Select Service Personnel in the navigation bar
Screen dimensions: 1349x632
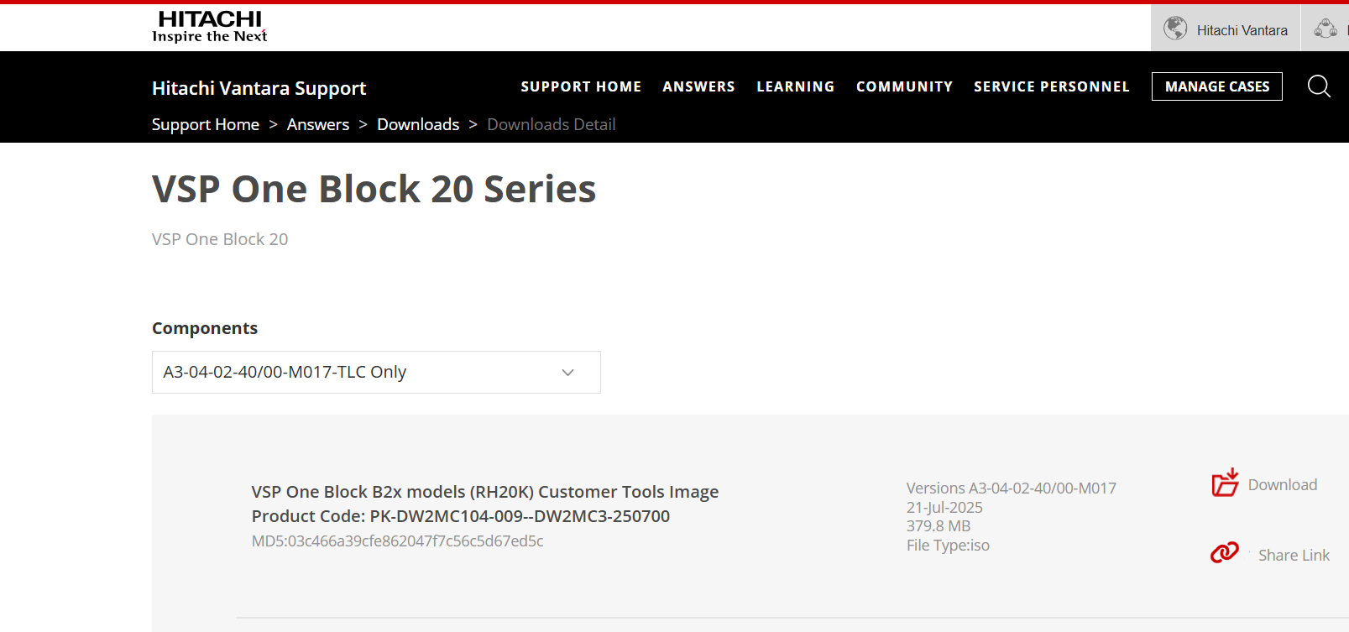point(1051,86)
